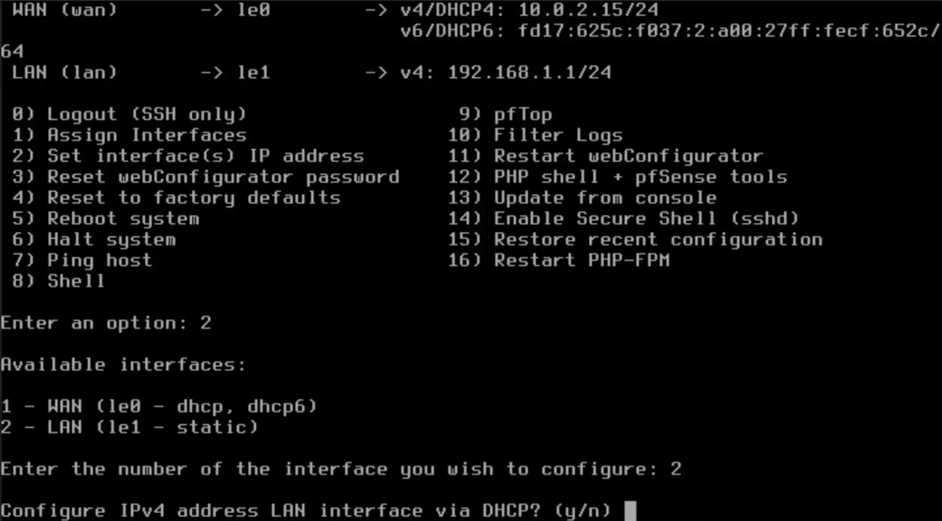Click the 'Shell' menu entry

76,281
